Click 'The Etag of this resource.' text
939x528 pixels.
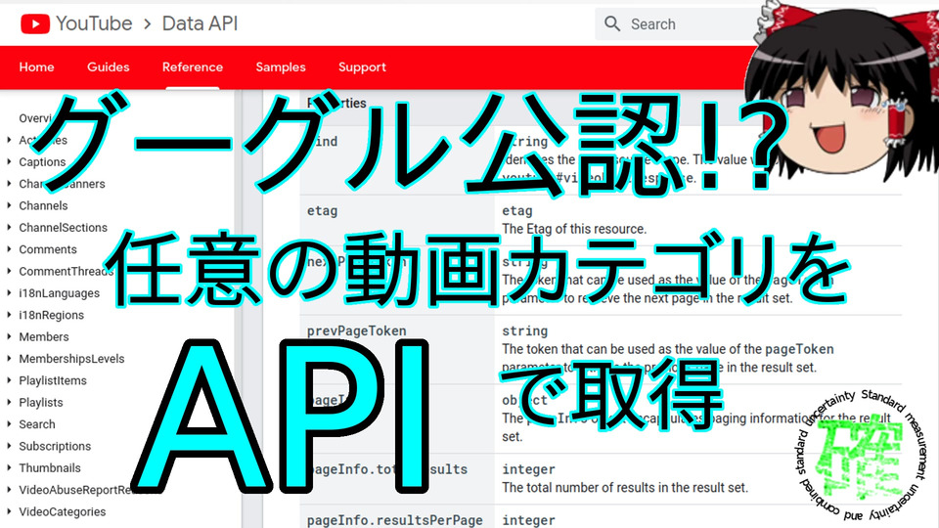click(x=574, y=229)
